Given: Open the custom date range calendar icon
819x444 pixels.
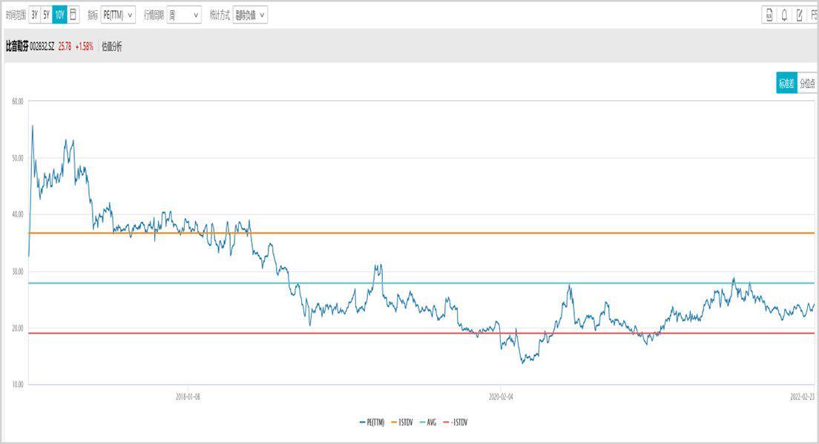Looking at the screenshot, I should (73, 15).
